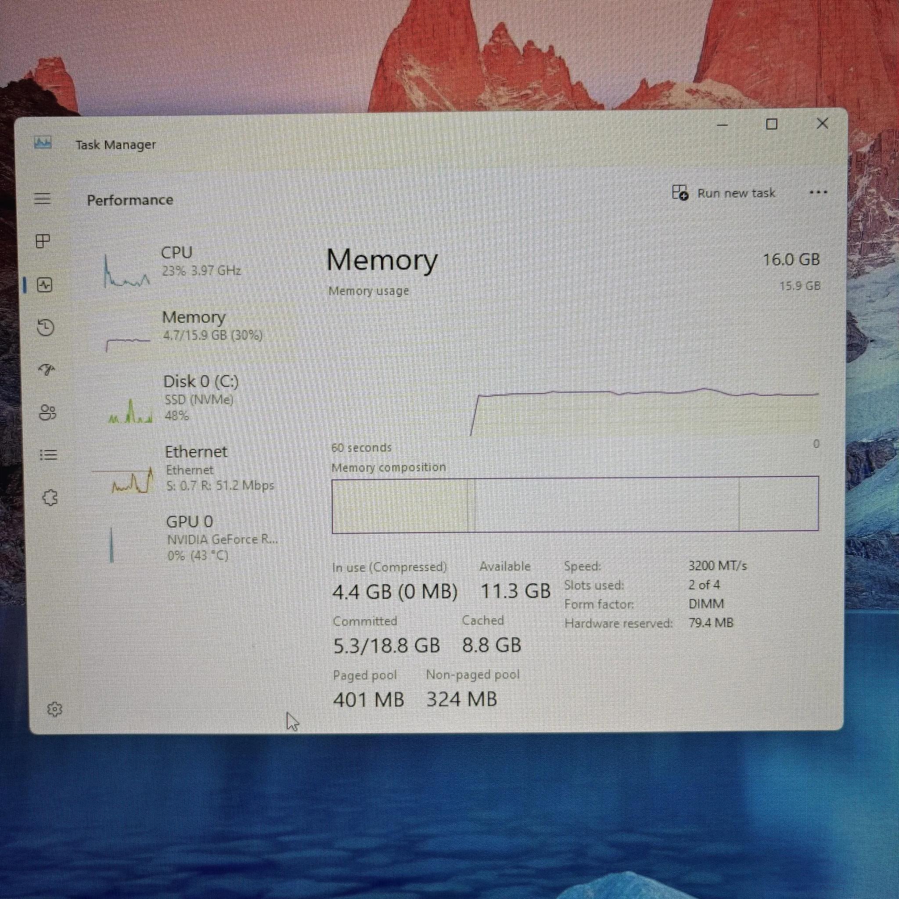Viewport: 899px width, 899px height.
Task: Open the App history page icon
Action: (46, 327)
